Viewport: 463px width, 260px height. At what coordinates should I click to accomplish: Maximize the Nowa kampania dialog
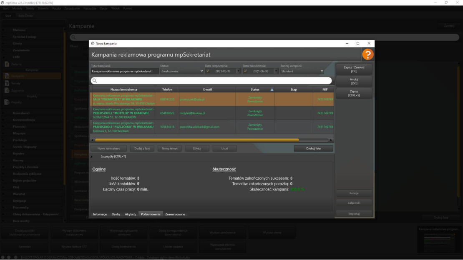point(358,43)
